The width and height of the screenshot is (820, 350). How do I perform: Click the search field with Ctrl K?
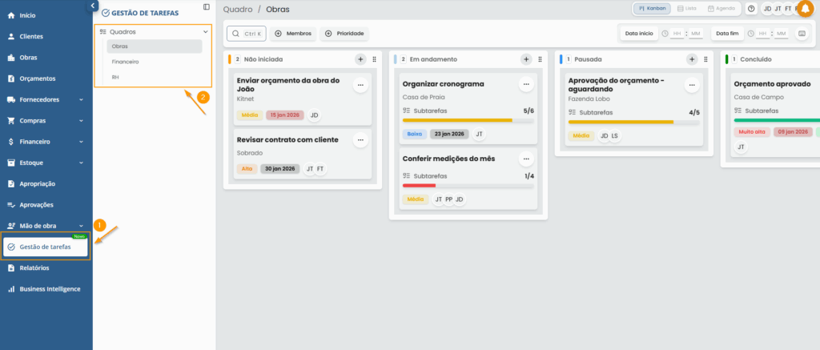pos(247,34)
